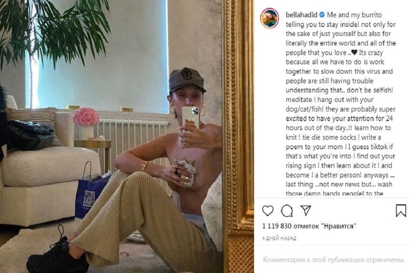The width and height of the screenshot is (409, 273).
Task: View the 1 119 830 likes list
Action: click(x=309, y=226)
